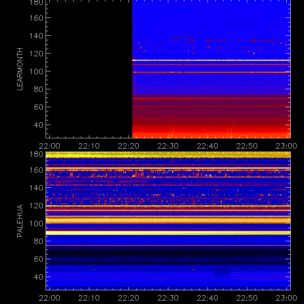
Task: Pick the 40 tick label on Palehua plot
Action: point(38,277)
